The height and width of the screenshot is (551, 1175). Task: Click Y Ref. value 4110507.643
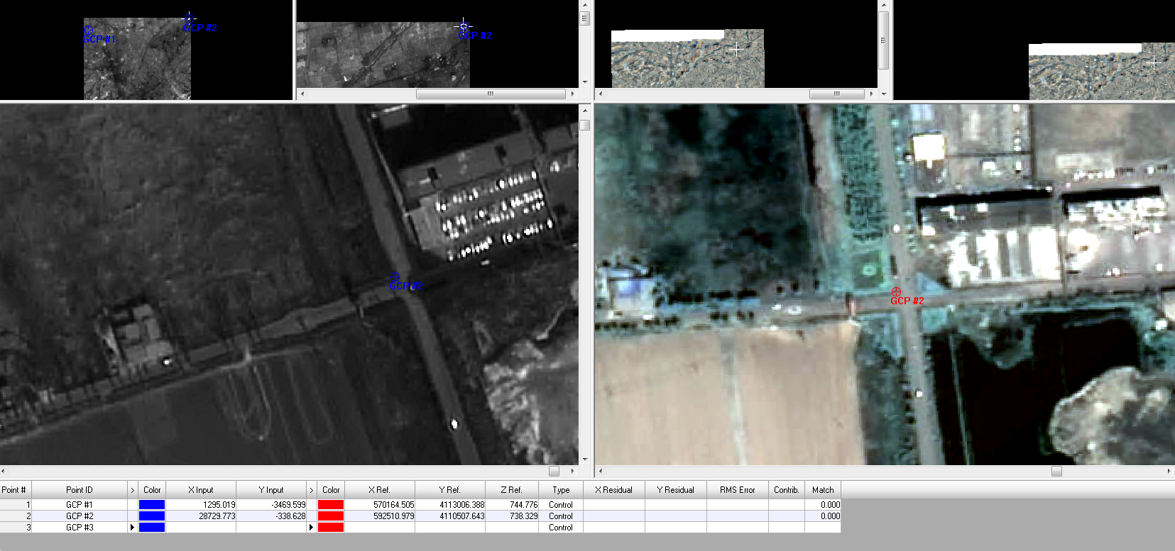coord(450,516)
